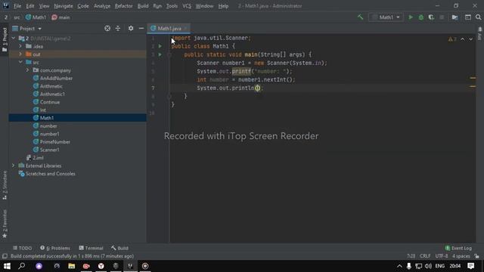Image resolution: width=484 pixels, height=272 pixels.
Task: Open the Event Log
Action: pos(458,248)
